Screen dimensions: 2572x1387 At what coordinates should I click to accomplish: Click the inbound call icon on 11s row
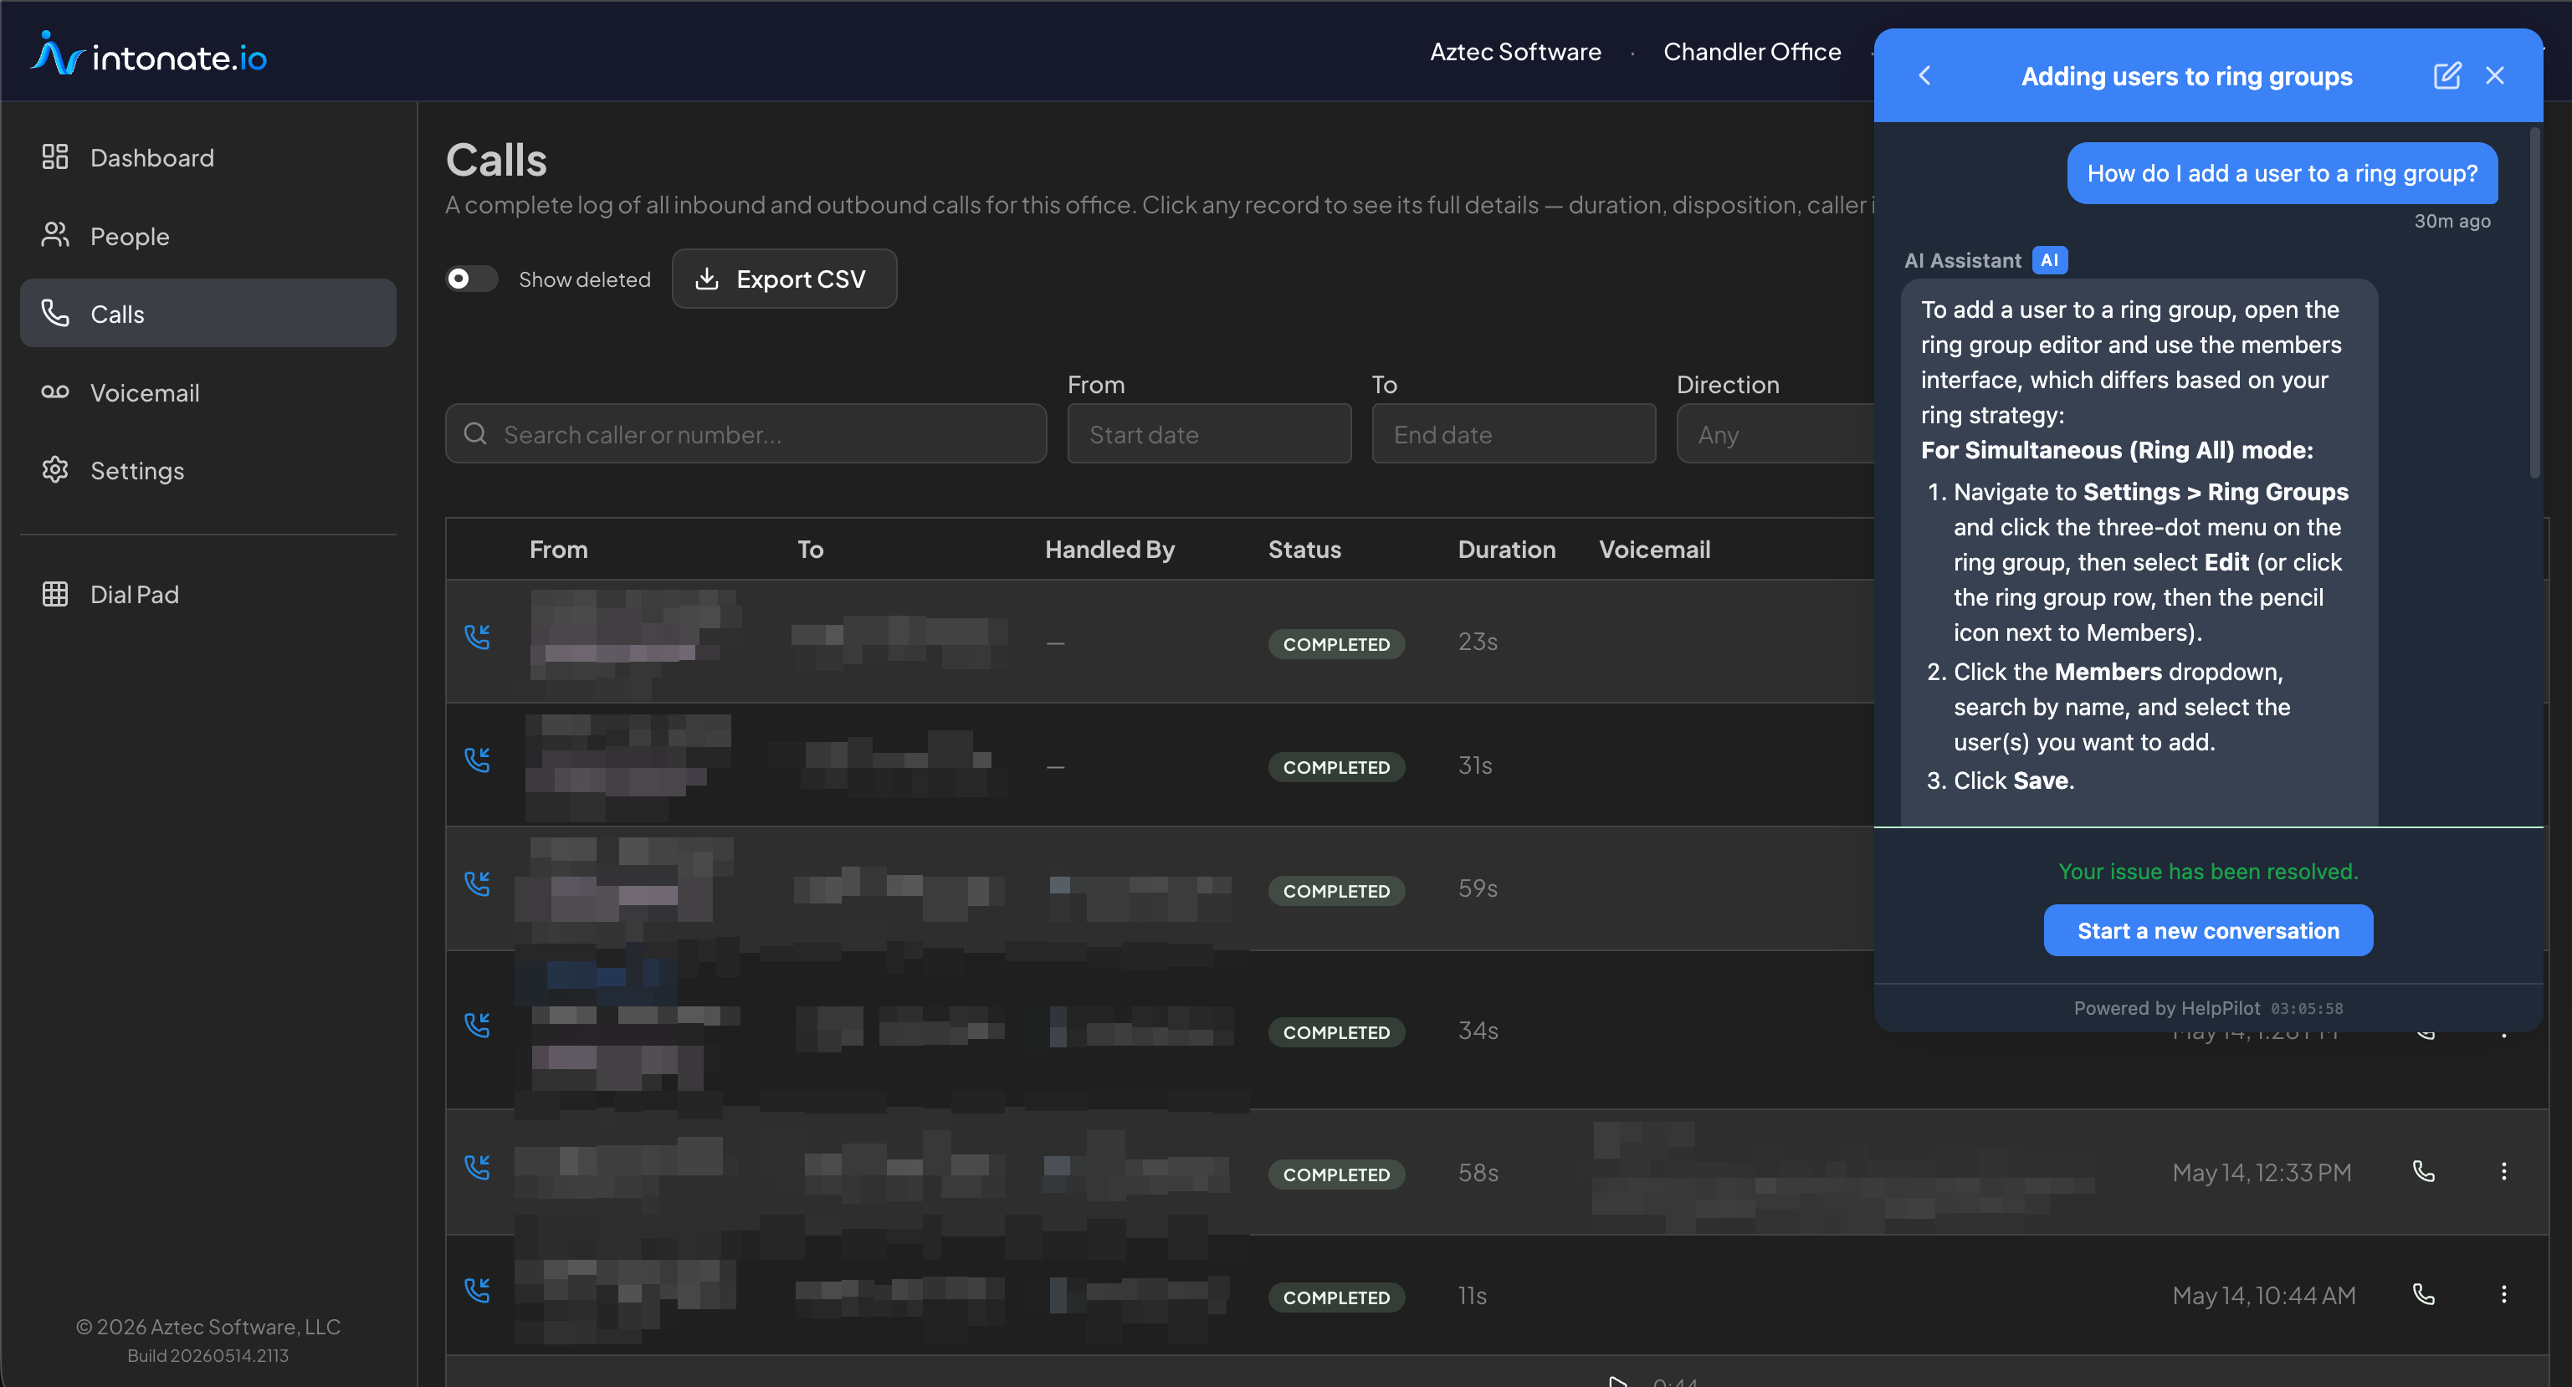coord(477,1290)
